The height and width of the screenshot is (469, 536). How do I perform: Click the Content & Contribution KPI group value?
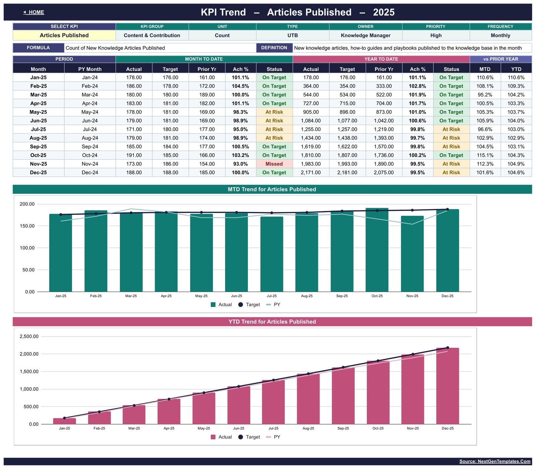[152, 35]
